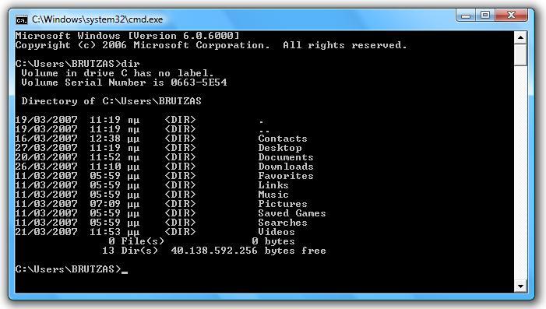
Task: Click the Contacts directory entry
Action: coord(283,139)
